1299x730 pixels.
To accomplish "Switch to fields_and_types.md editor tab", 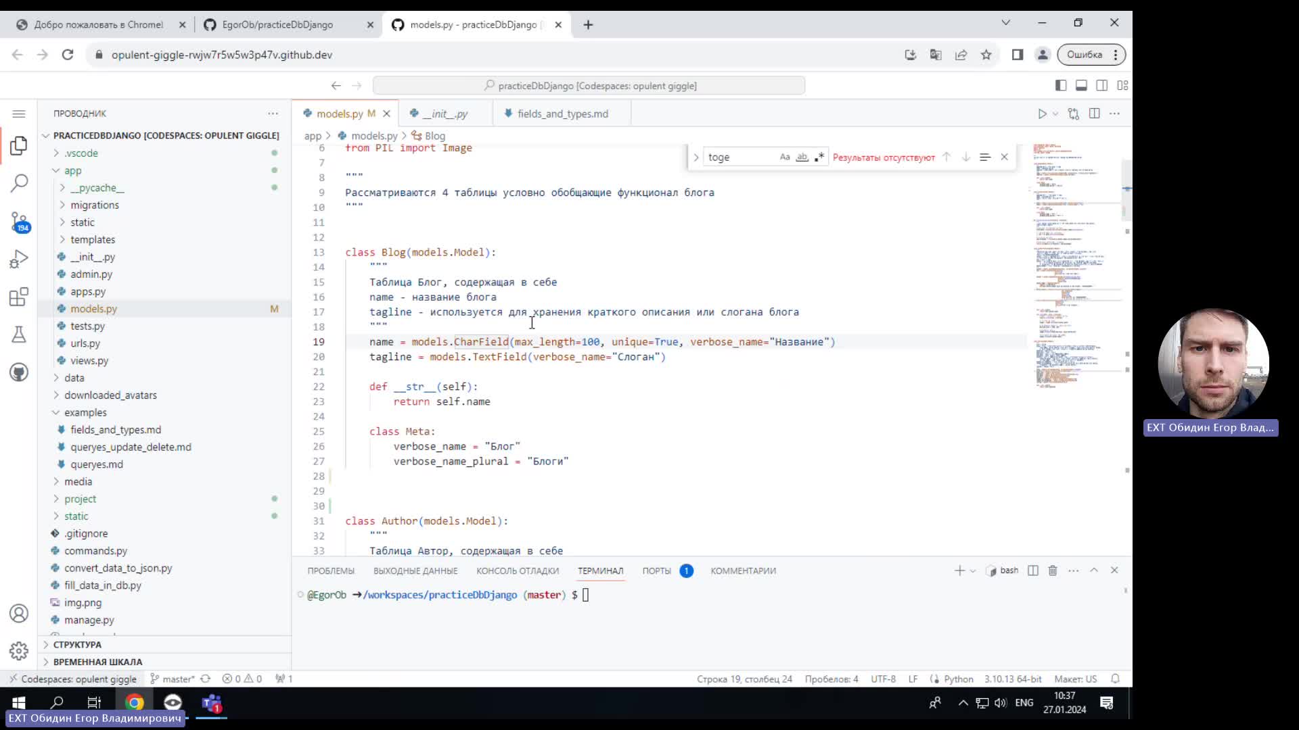I will point(562,114).
